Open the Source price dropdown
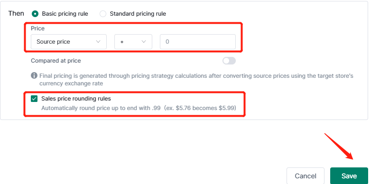The height and width of the screenshot is (184, 380). pyautogui.click(x=69, y=42)
